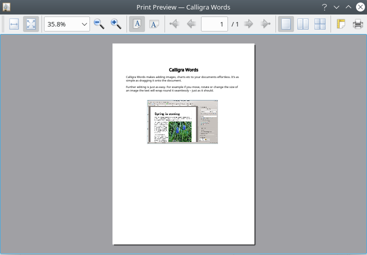Open the 35.8% zoom level dropdown
This screenshot has height=255, width=367.
click(x=67, y=24)
